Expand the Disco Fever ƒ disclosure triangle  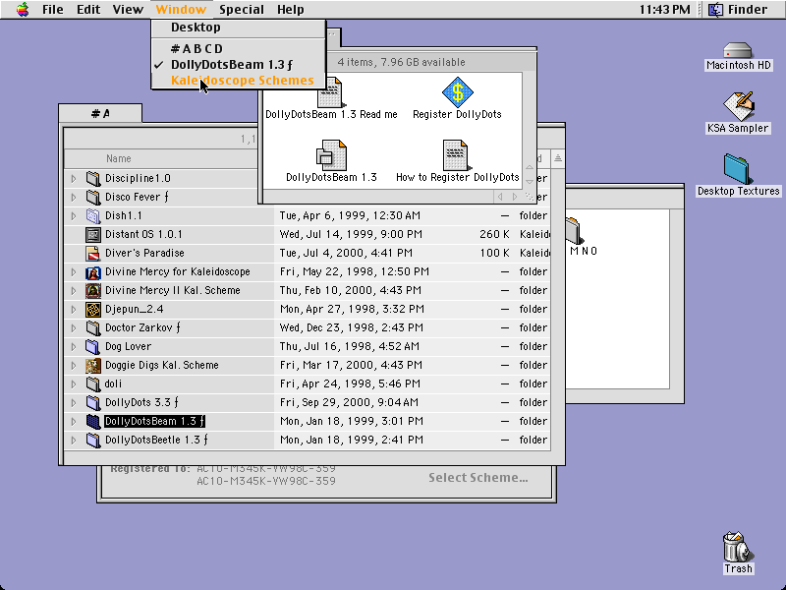[73, 197]
